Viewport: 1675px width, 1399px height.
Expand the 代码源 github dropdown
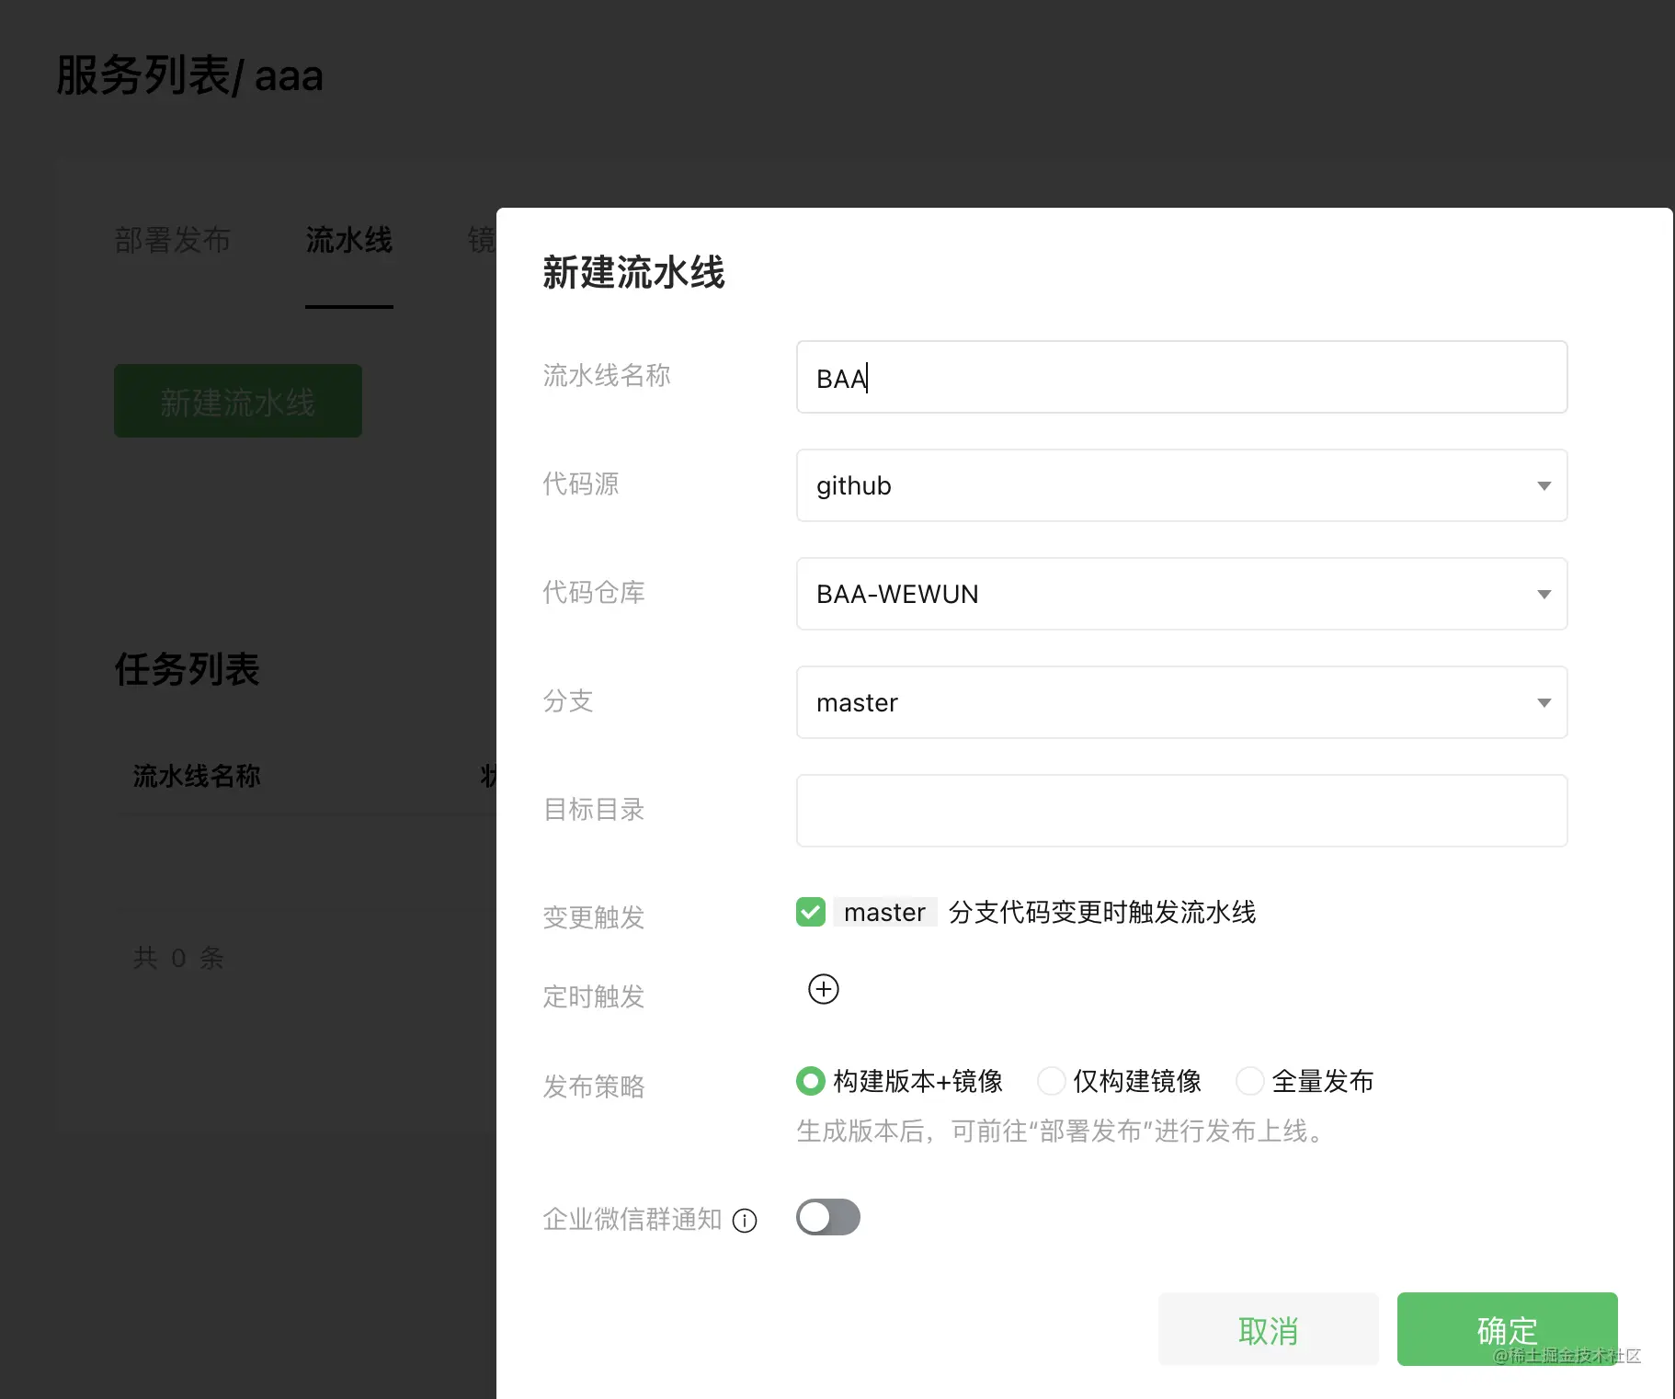pos(1181,485)
